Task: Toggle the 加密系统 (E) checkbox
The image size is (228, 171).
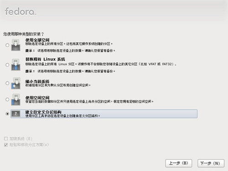Action: [x=6, y=139]
